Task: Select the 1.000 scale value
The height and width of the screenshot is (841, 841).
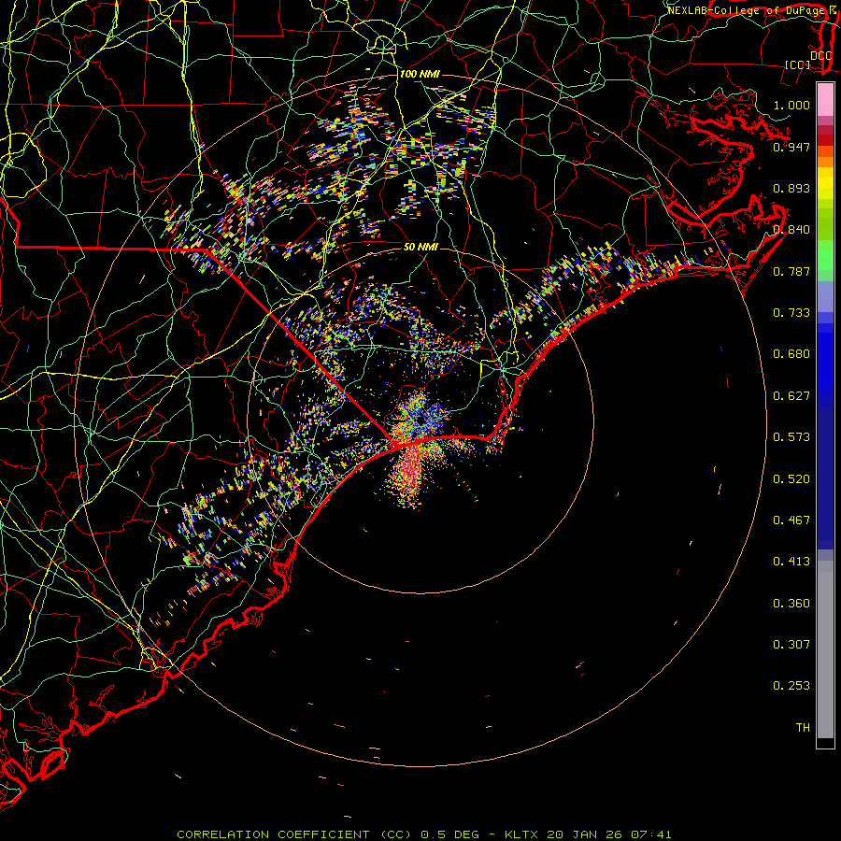Action: point(791,105)
